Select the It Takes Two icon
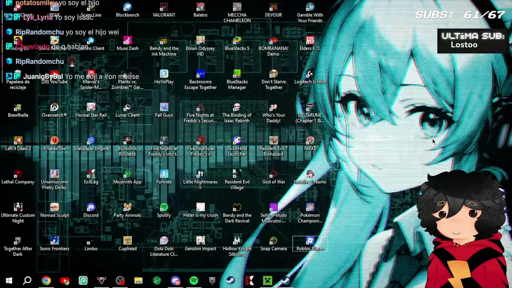Viewport: 512px width, 288px height. 54,144
